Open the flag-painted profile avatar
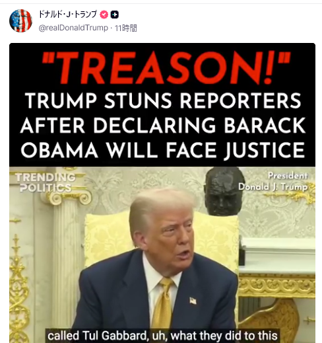 (x=20, y=20)
